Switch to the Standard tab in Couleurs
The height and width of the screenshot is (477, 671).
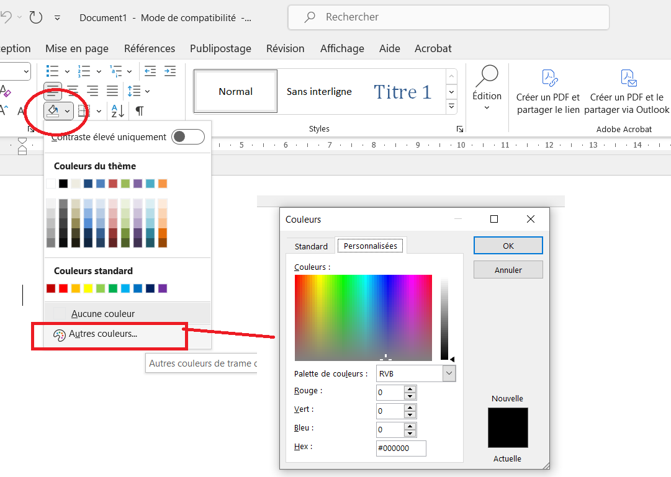click(x=311, y=246)
